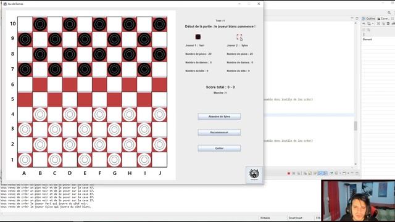This screenshot has height=222, width=395.
Task: Click the emblem logo button in game window
Action: (254, 175)
